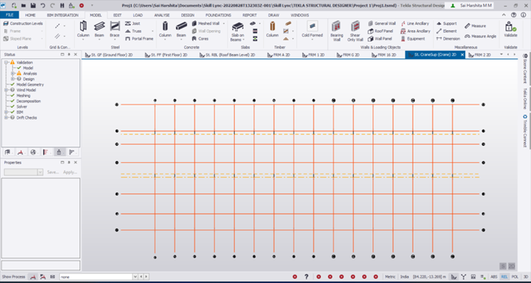This screenshot has height=283, width=531.
Task: Pick the Measure Angle tool
Action: [x=480, y=36]
